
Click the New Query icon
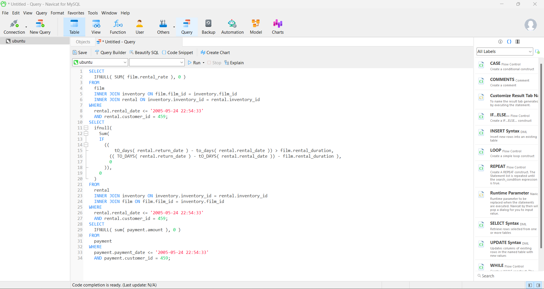tap(40, 27)
